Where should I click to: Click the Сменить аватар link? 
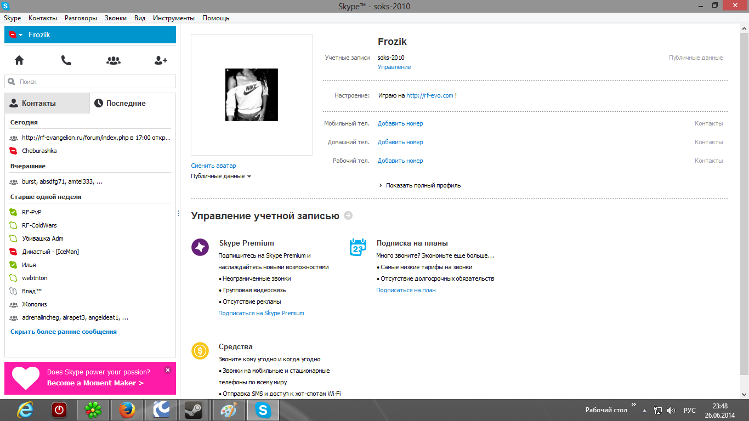213,166
